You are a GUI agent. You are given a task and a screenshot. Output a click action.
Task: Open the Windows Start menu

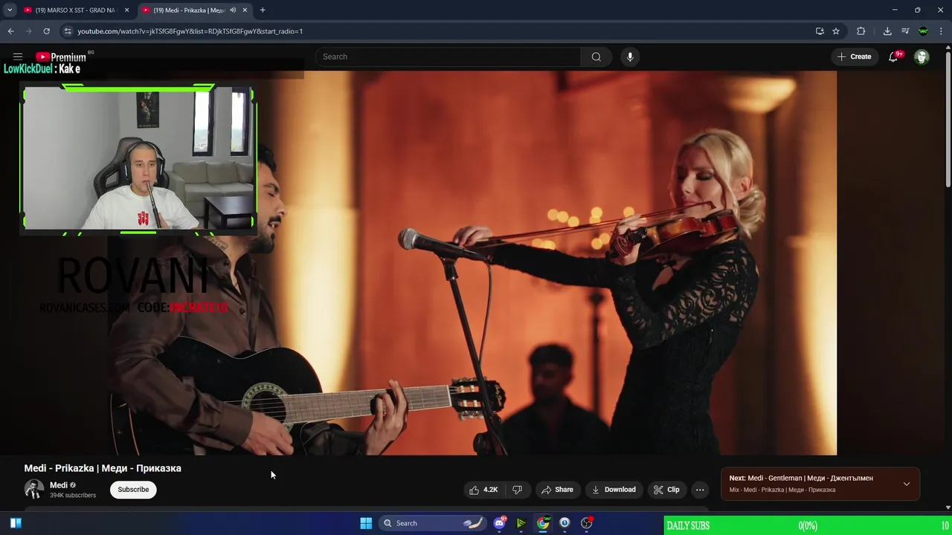point(366,523)
